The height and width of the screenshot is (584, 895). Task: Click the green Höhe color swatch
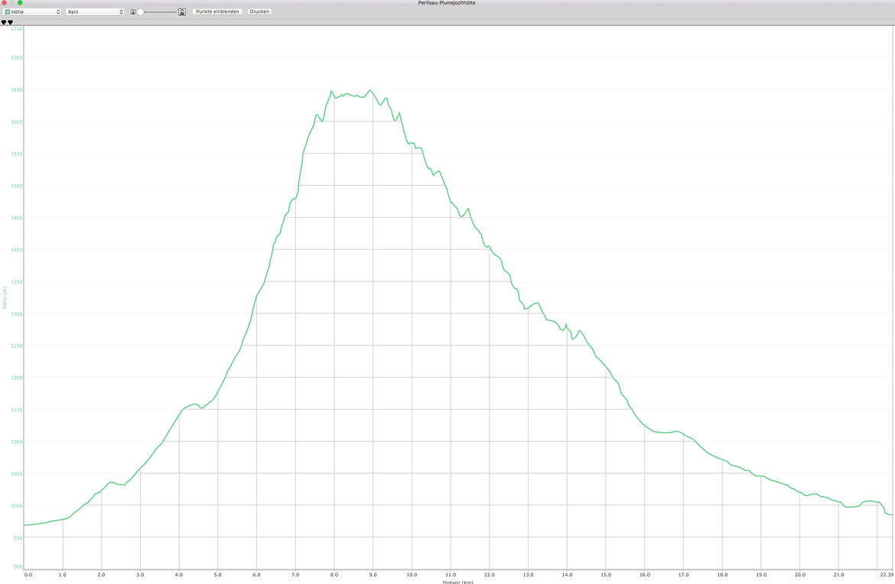click(x=8, y=11)
